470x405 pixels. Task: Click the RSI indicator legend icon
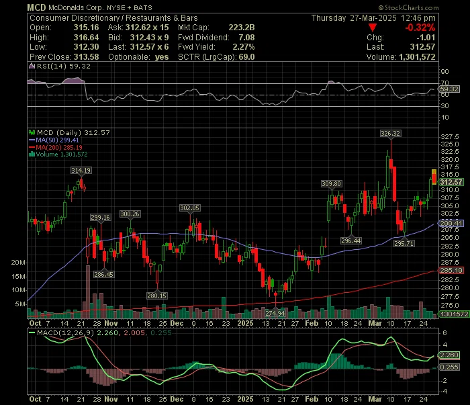tap(32, 66)
